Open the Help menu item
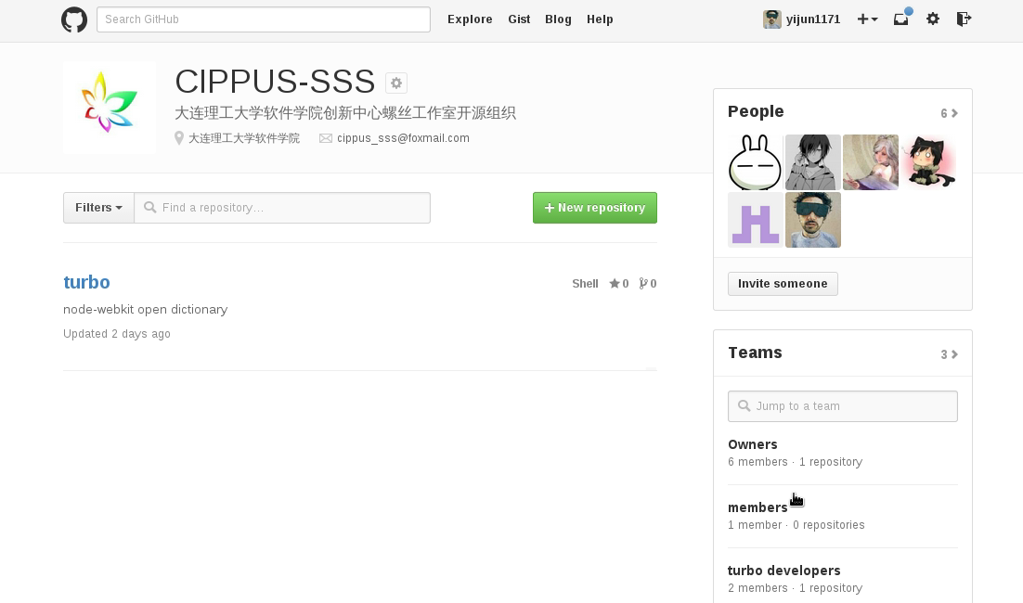Image resolution: width=1023 pixels, height=603 pixels. (600, 19)
